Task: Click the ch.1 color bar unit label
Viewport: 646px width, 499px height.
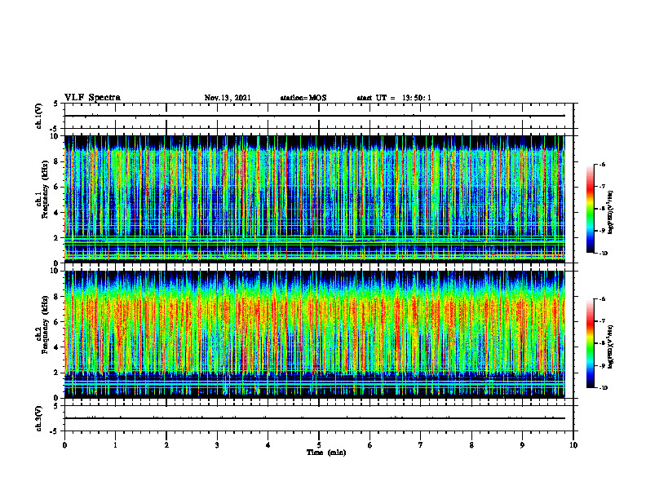Action: point(611,212)
